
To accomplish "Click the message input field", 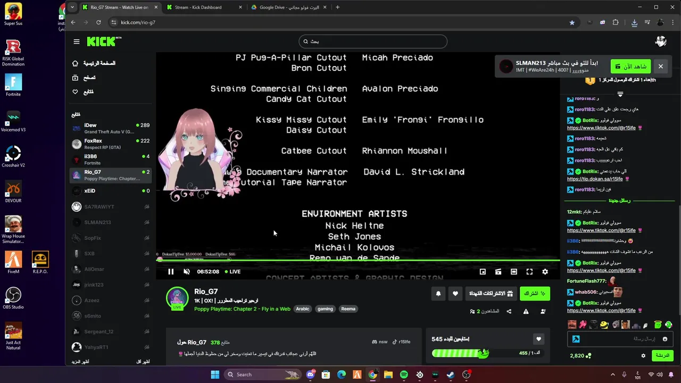I will tap(620, 339).
